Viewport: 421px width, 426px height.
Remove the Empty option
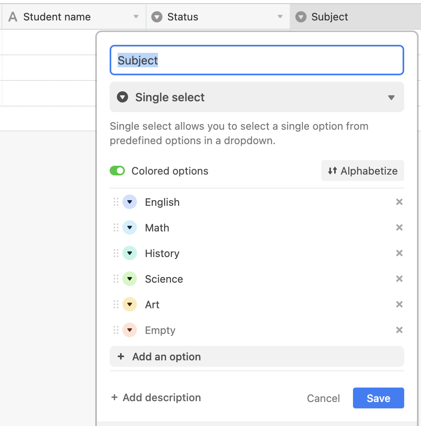click(x=399, y=330)
